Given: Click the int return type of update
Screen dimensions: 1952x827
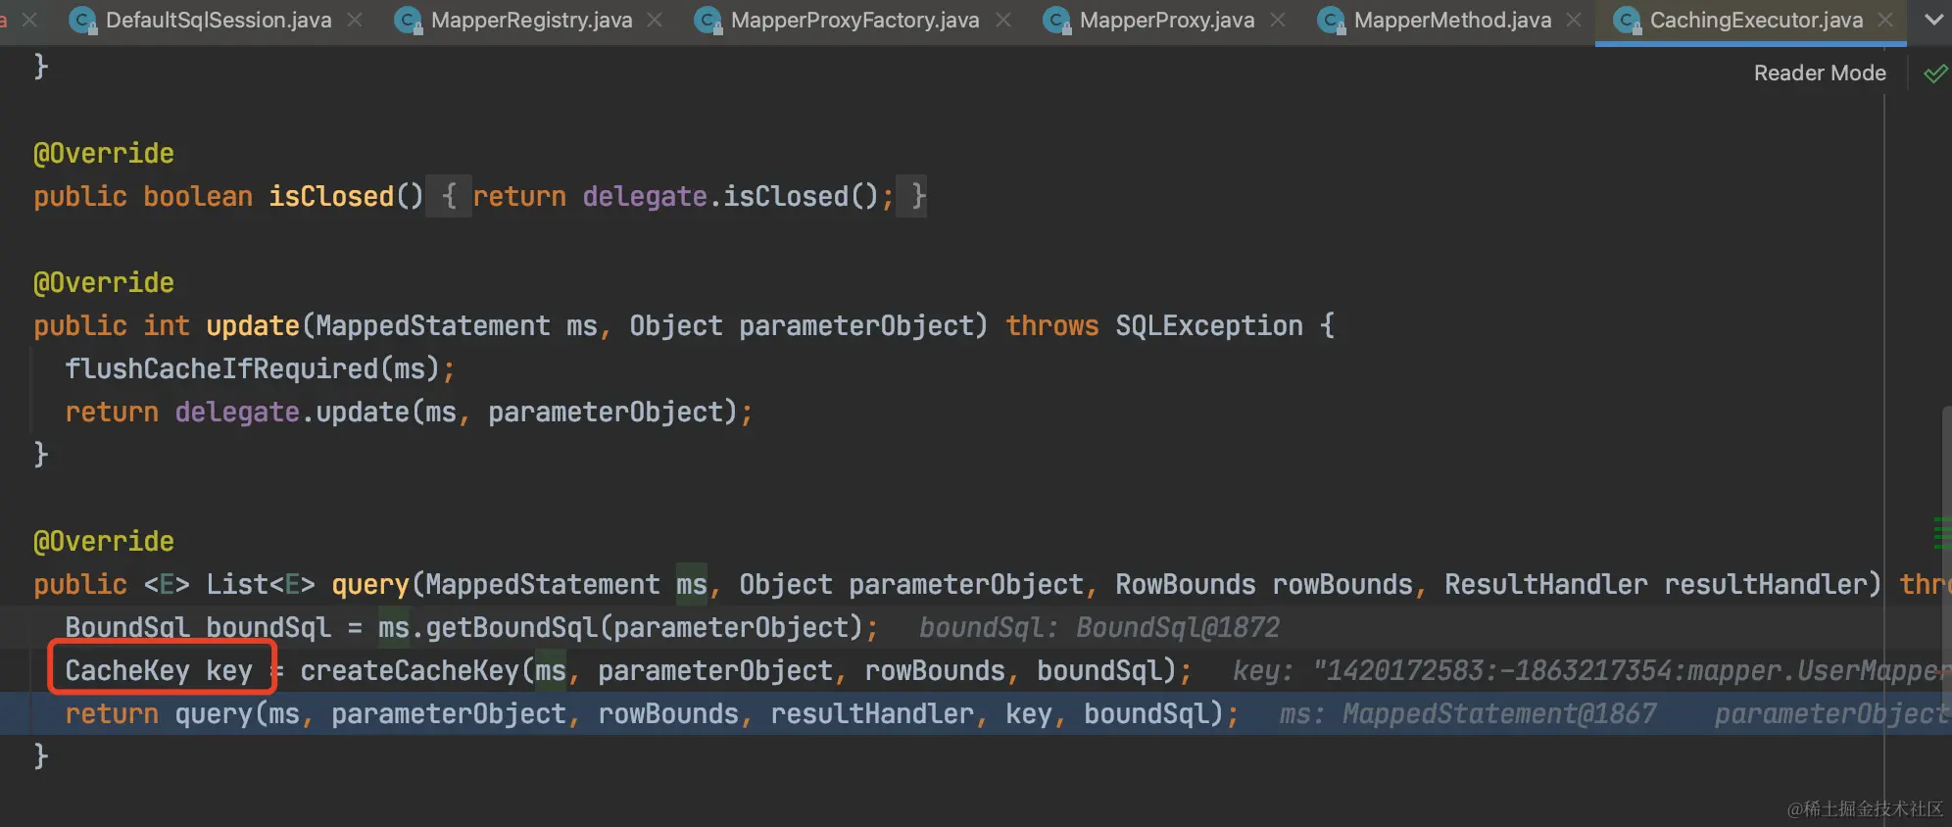Looking at the screenshot, I should click(x=167, y=325).
